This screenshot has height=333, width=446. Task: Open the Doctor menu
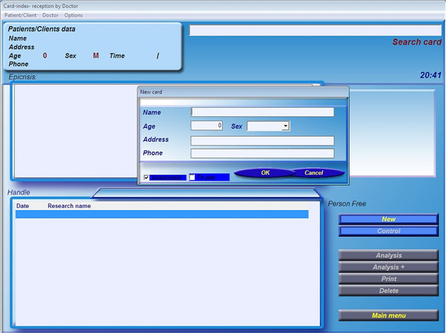pyautogui.click(x=50, y=15)
